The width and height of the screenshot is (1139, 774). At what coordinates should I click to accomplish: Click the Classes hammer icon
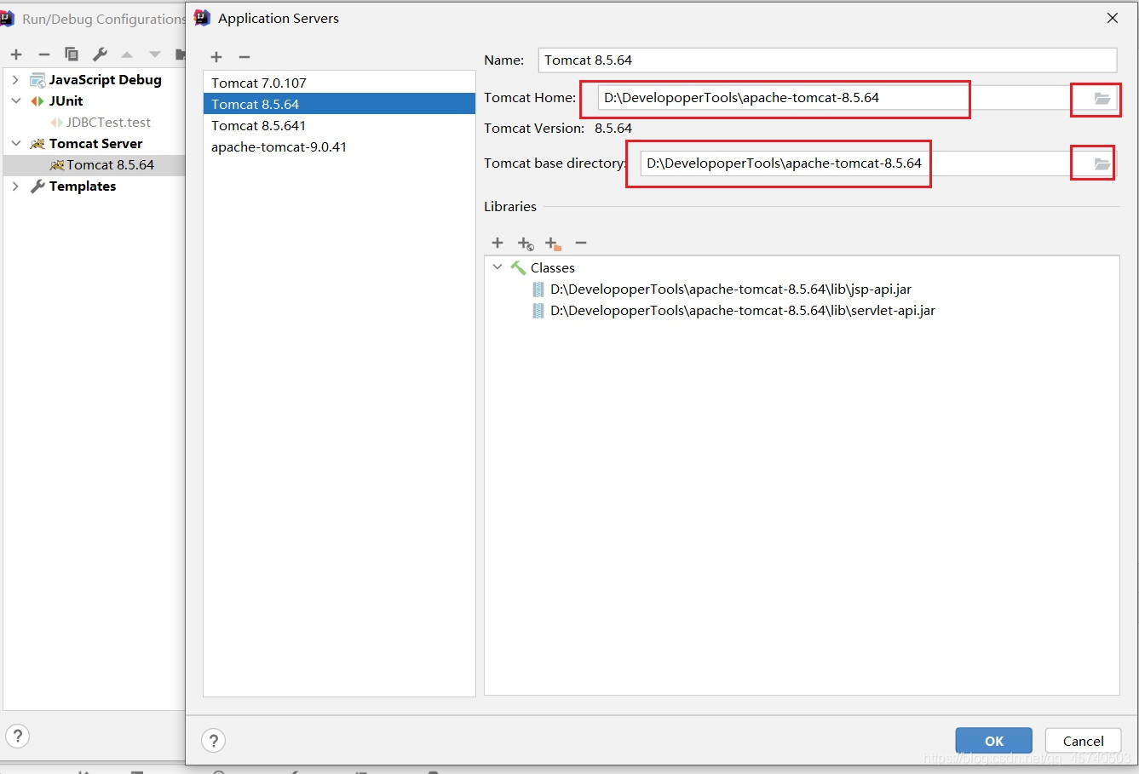pyautogui.click(x=518, y=267)
